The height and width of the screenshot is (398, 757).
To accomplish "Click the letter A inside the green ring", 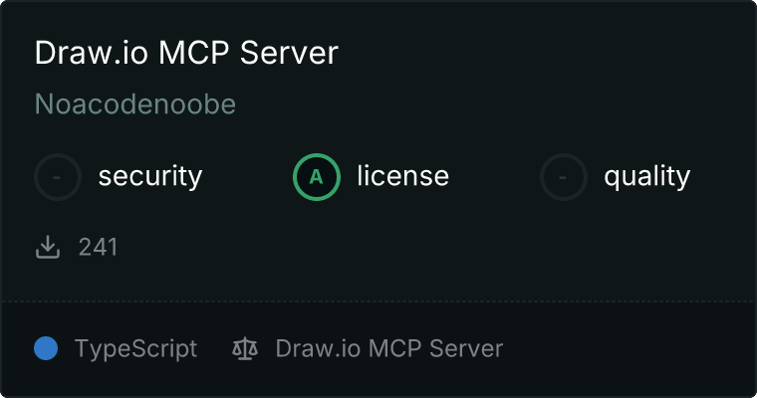I will point(316,177).
